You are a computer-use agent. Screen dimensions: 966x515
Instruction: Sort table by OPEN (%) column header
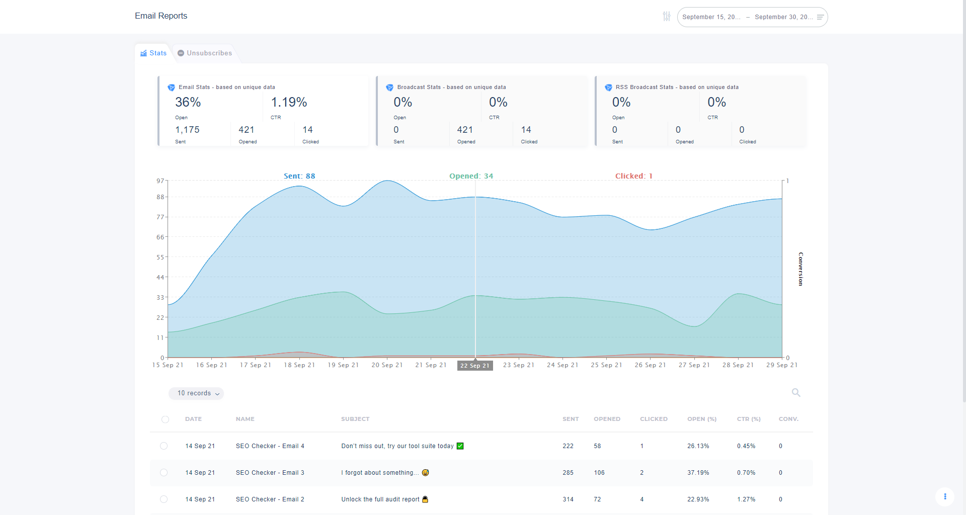[x=702, y=419]
